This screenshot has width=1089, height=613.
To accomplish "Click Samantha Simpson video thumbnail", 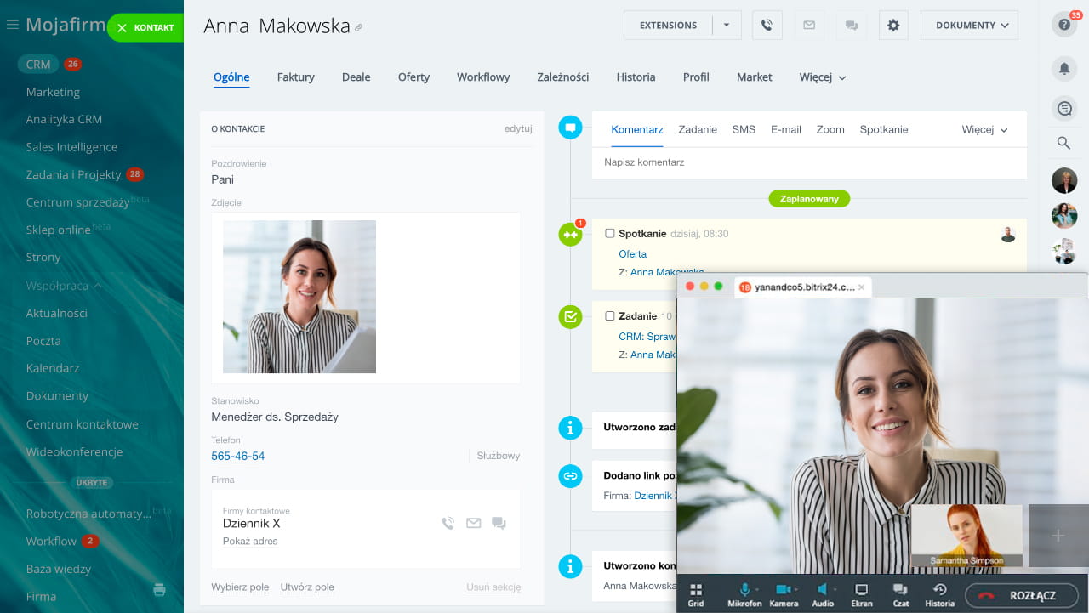I will coord(966,535).
